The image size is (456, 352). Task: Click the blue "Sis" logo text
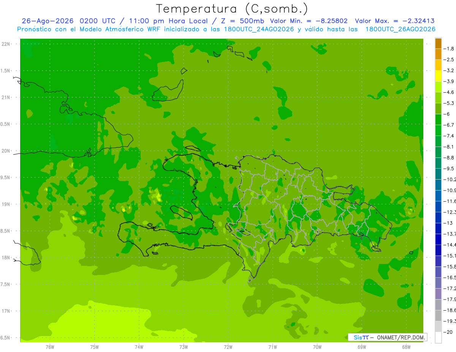[x=358, y=337]
